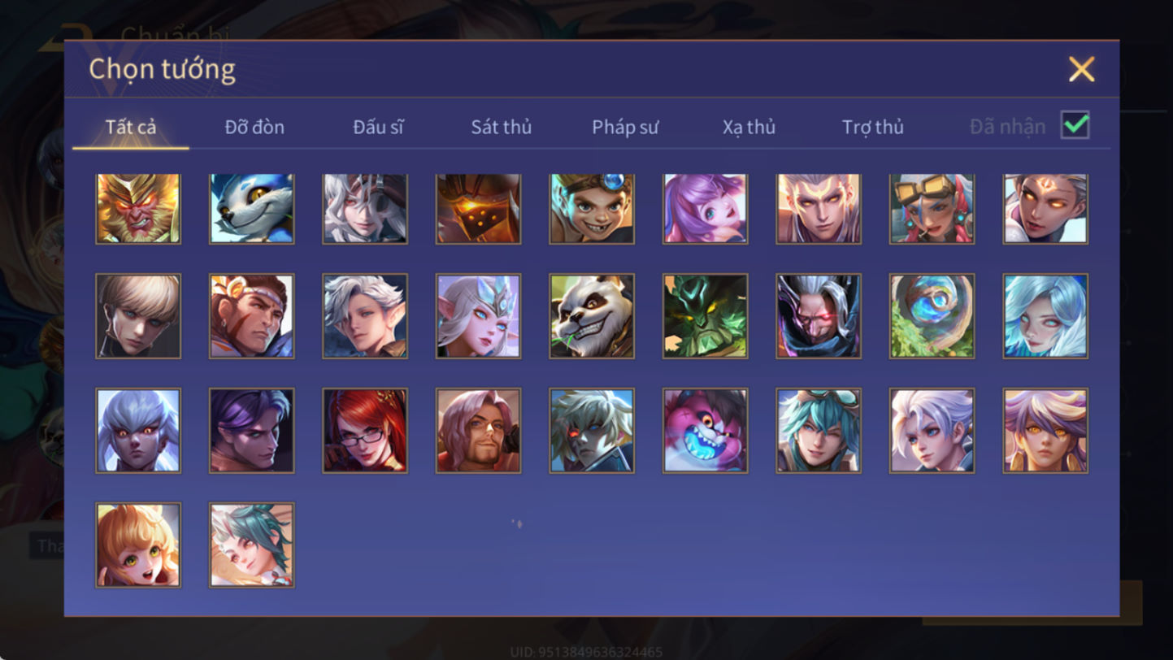This screenshot has height=660, width=1173.
Task: Choose the pink cat-monster hero with blue mouth
Action: tap(706, 431)
